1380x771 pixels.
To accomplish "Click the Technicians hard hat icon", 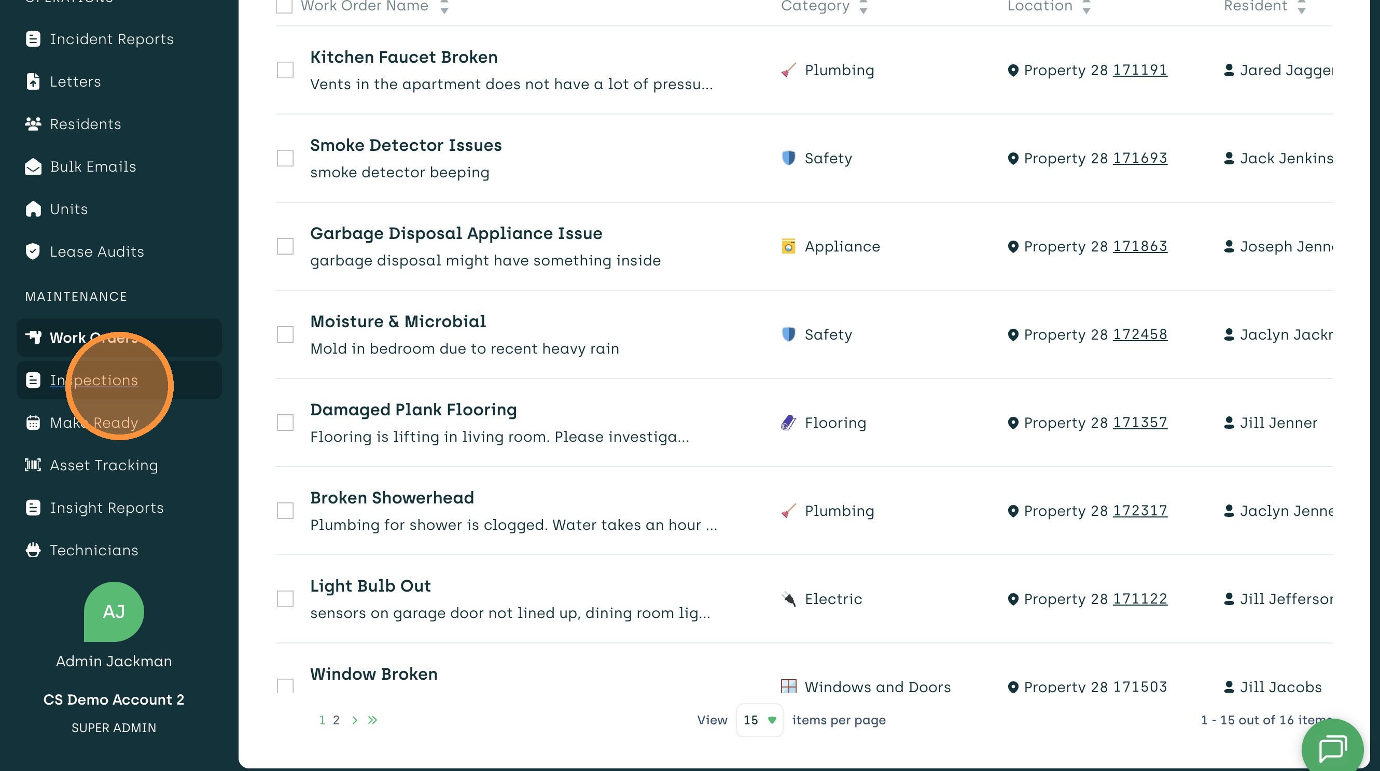I will pyautogui.click(x=33, y=550).
